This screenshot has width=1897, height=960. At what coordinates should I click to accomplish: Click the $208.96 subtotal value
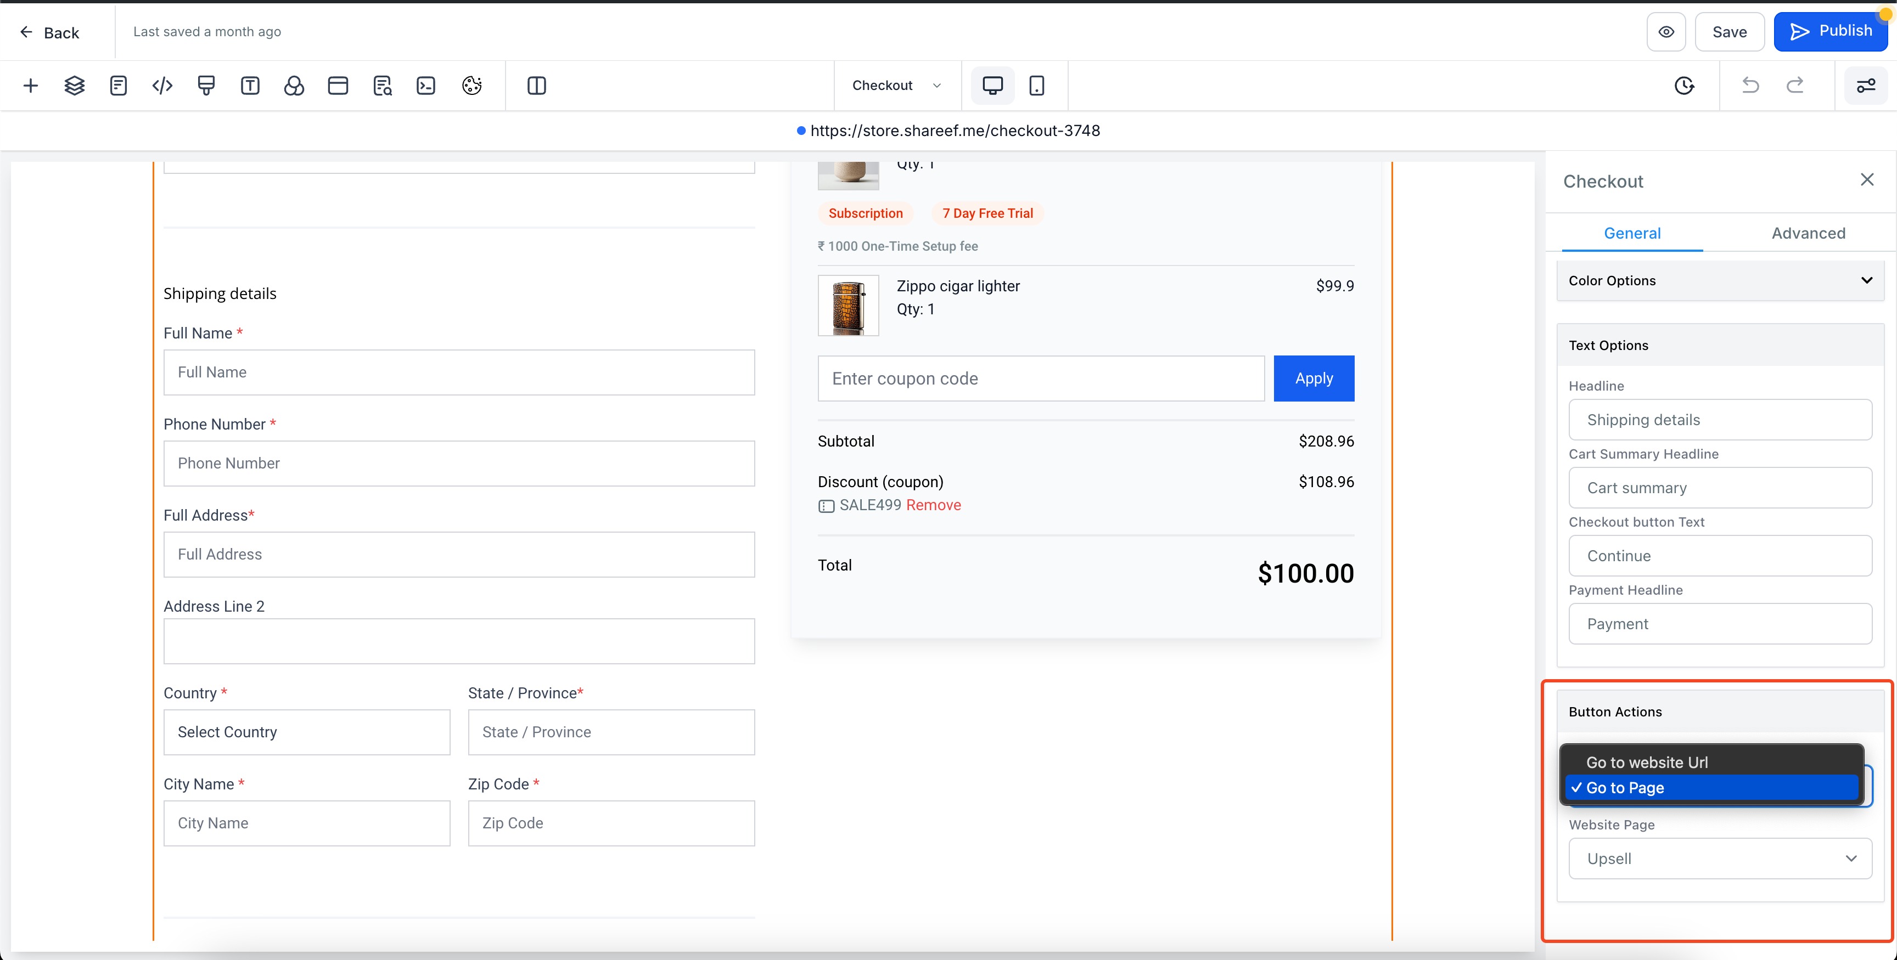[1326, 441]
